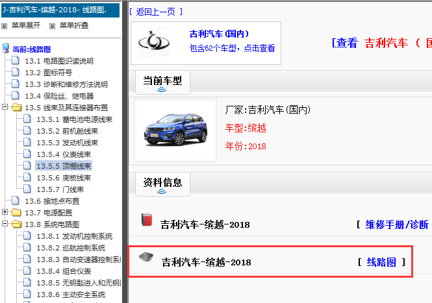This screenshot has height=303, width=432.
Task: Click the Geely brand logo image
Action: (x=154, y=42)
